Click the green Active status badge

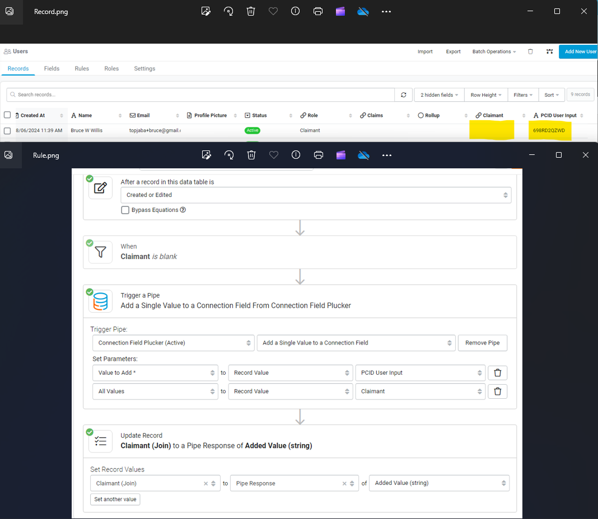(253, 130)
